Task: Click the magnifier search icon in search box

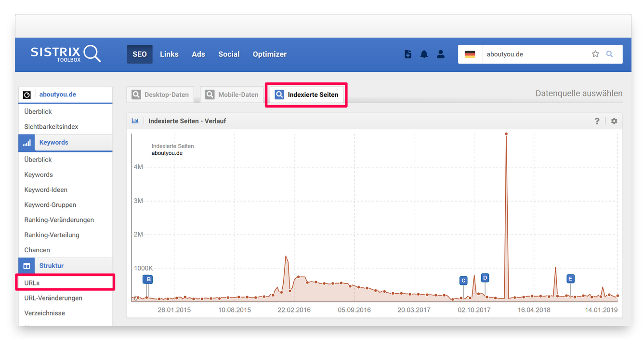Action: pyautogui.click(x=610, y=54)
